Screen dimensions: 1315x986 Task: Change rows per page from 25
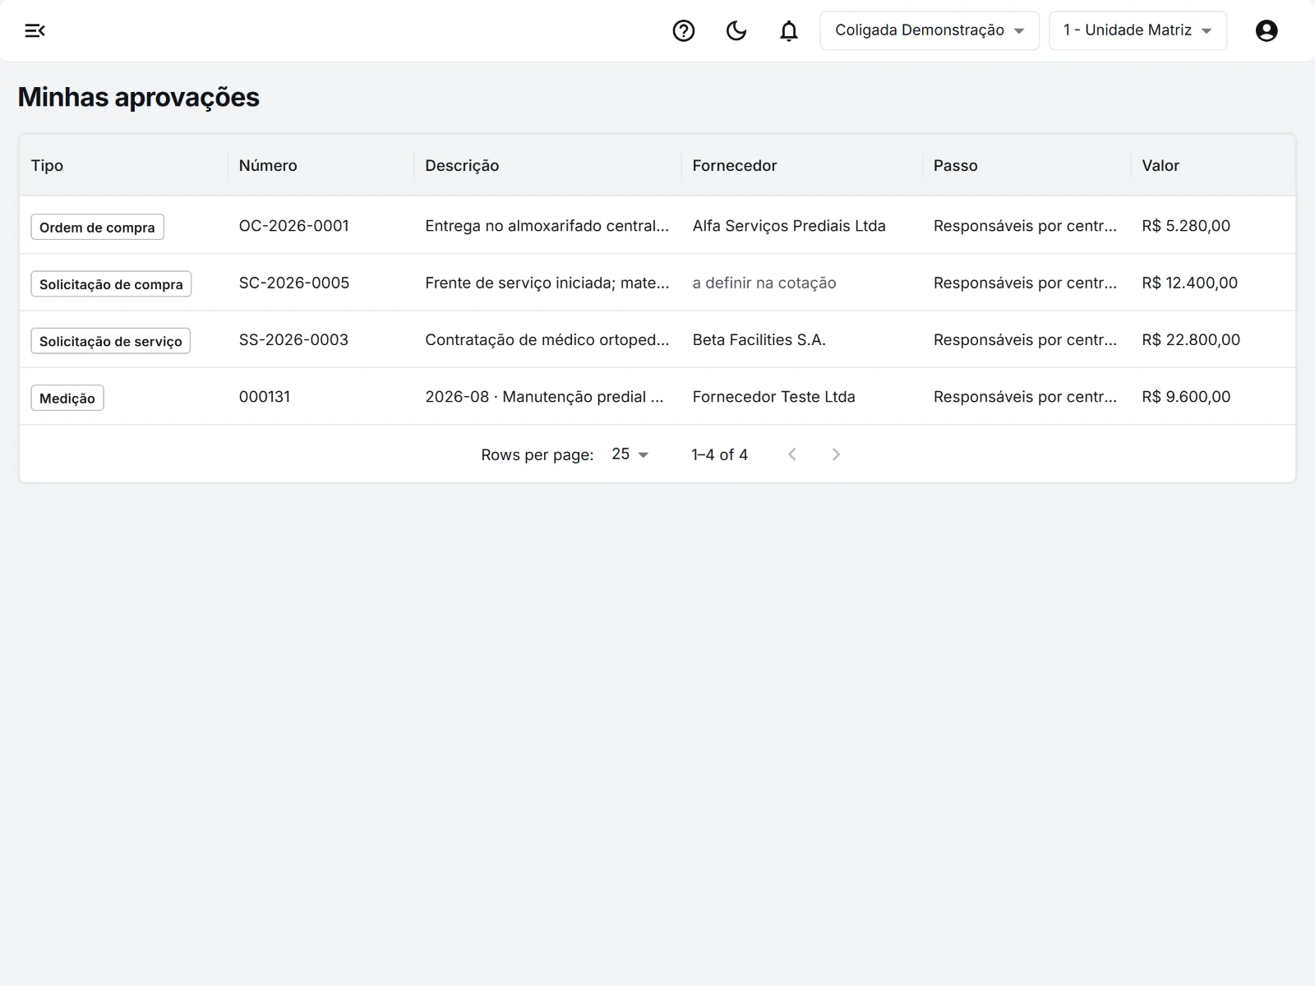(x=630, y=454)
